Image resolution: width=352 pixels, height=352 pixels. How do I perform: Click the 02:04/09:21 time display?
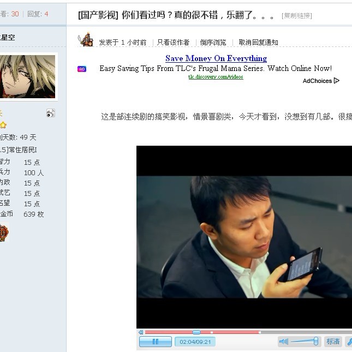tap(195, 342)
